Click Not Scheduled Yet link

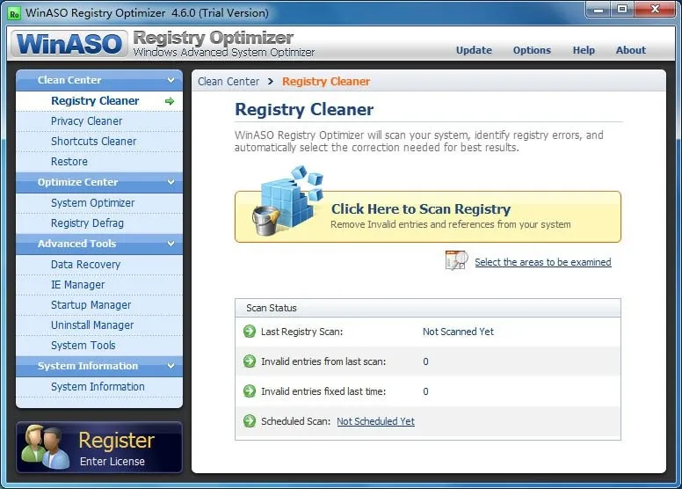point(376,421)
